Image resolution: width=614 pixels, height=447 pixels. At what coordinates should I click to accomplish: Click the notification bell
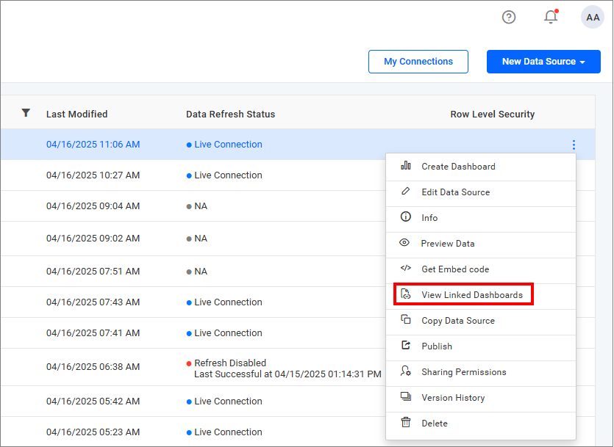click(x=551, y=17)
